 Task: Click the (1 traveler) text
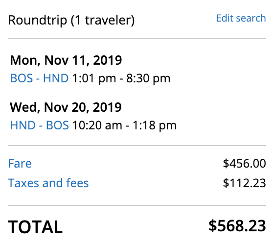[x=103, y=20]
